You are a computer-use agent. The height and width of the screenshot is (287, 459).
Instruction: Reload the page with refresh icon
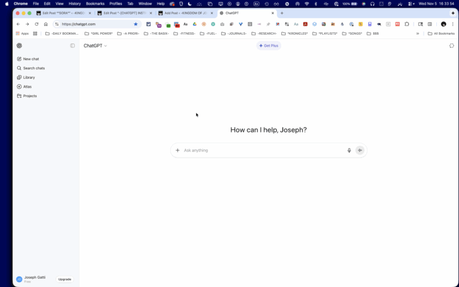(37, 24)
